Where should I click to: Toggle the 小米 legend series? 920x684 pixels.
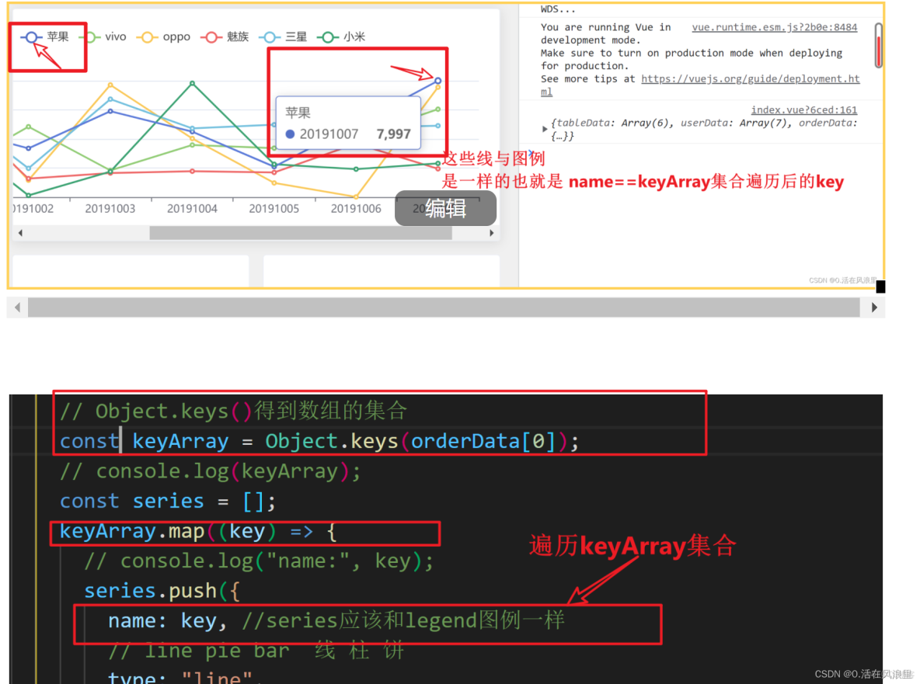coord(341,37)
